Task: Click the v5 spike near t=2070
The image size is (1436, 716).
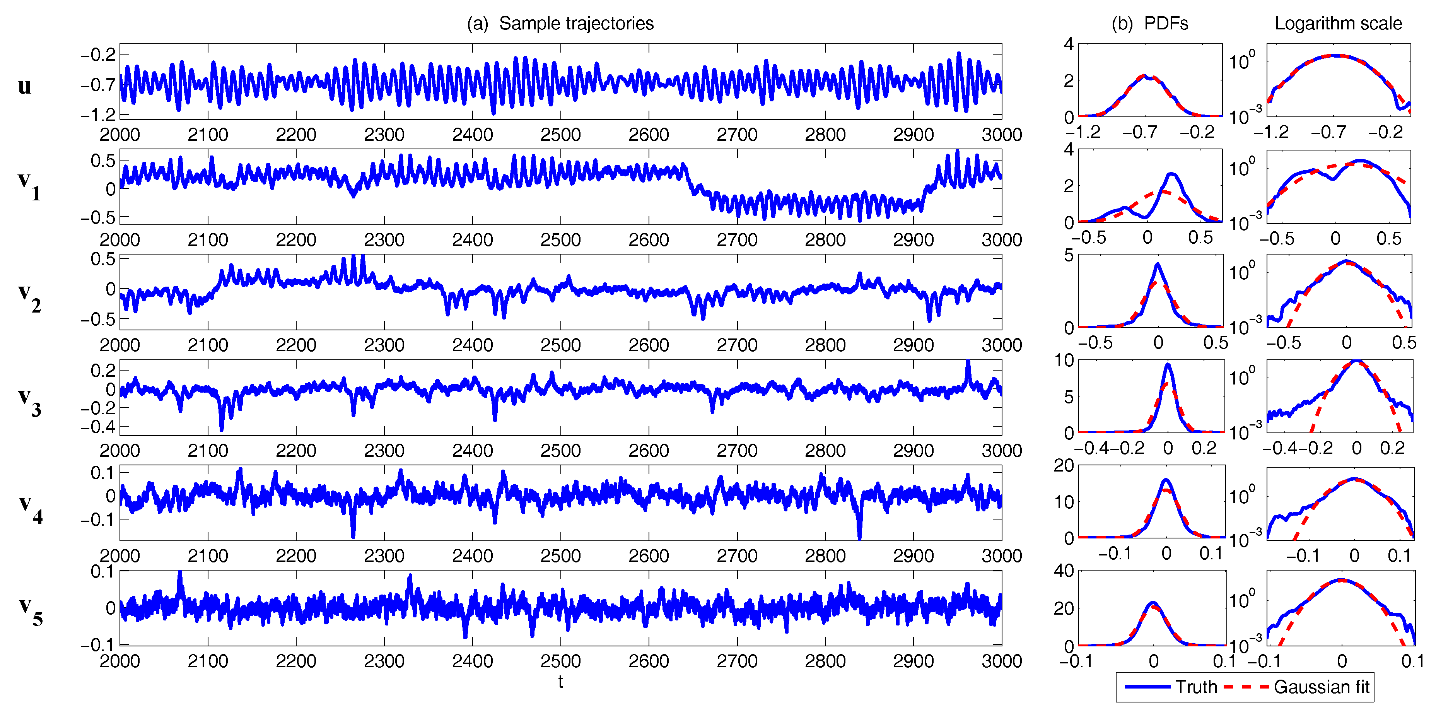Action: click(x=179, y=576)
